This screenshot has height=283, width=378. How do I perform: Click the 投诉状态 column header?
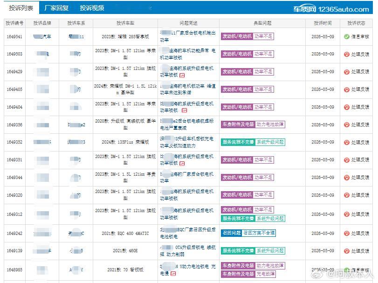pos(356,23)
